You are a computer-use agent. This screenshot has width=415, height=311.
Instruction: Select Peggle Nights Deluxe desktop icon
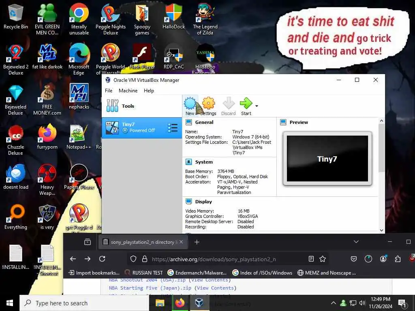(x=111, y=19)
